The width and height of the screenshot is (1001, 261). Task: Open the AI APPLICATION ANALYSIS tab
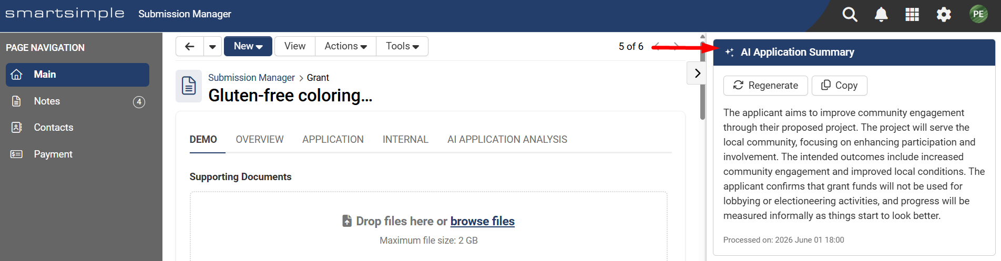pos(507,139)
